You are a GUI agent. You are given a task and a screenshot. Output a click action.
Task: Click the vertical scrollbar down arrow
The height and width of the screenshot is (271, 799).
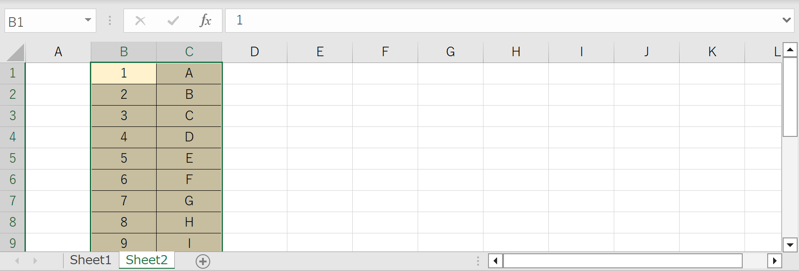point(790,245)
